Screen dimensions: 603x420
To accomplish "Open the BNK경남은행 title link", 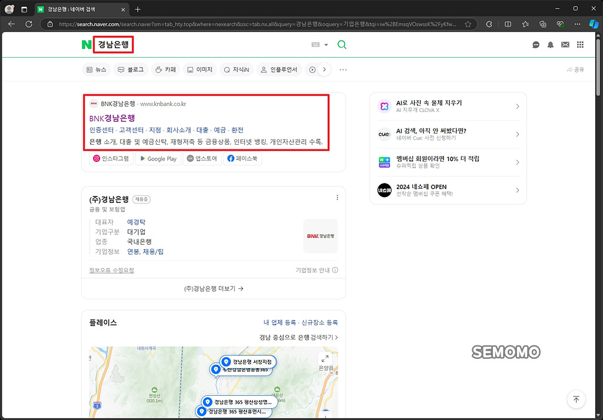I will [112, 118].
